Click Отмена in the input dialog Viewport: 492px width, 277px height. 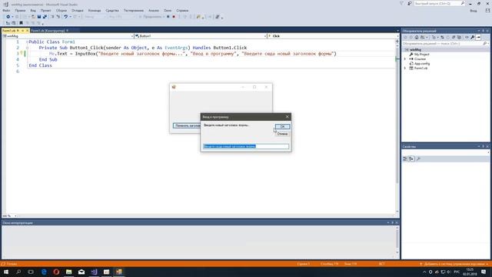282,134
